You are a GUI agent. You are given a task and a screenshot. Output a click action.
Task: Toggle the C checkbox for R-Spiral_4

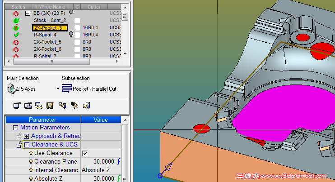point(77,35)
